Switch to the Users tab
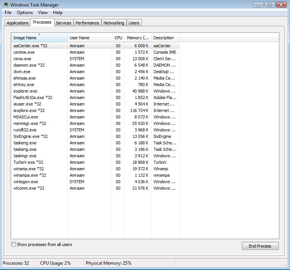 pos(134,23)
